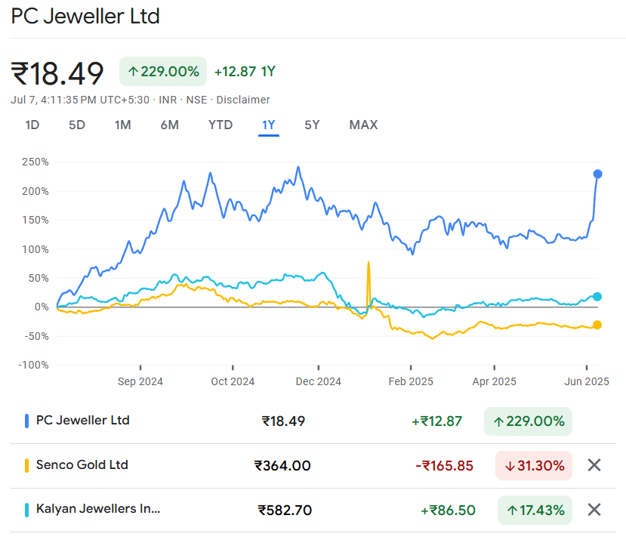Click the teal Kalyan chart endpoint dot

click(x=597, y=297)
